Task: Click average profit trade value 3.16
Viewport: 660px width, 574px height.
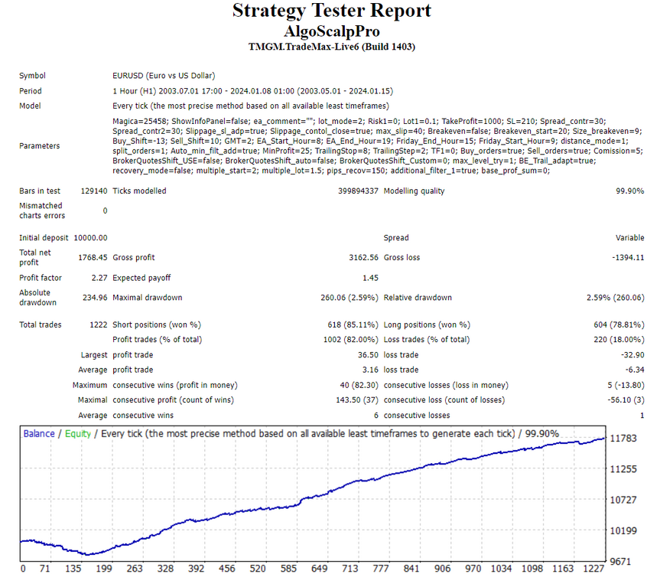Action: (370, 370)
